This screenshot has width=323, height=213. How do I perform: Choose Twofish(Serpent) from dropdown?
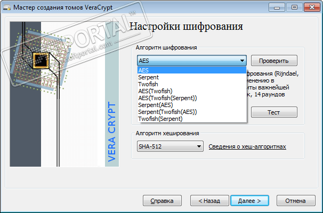click(x=192, y=119)
